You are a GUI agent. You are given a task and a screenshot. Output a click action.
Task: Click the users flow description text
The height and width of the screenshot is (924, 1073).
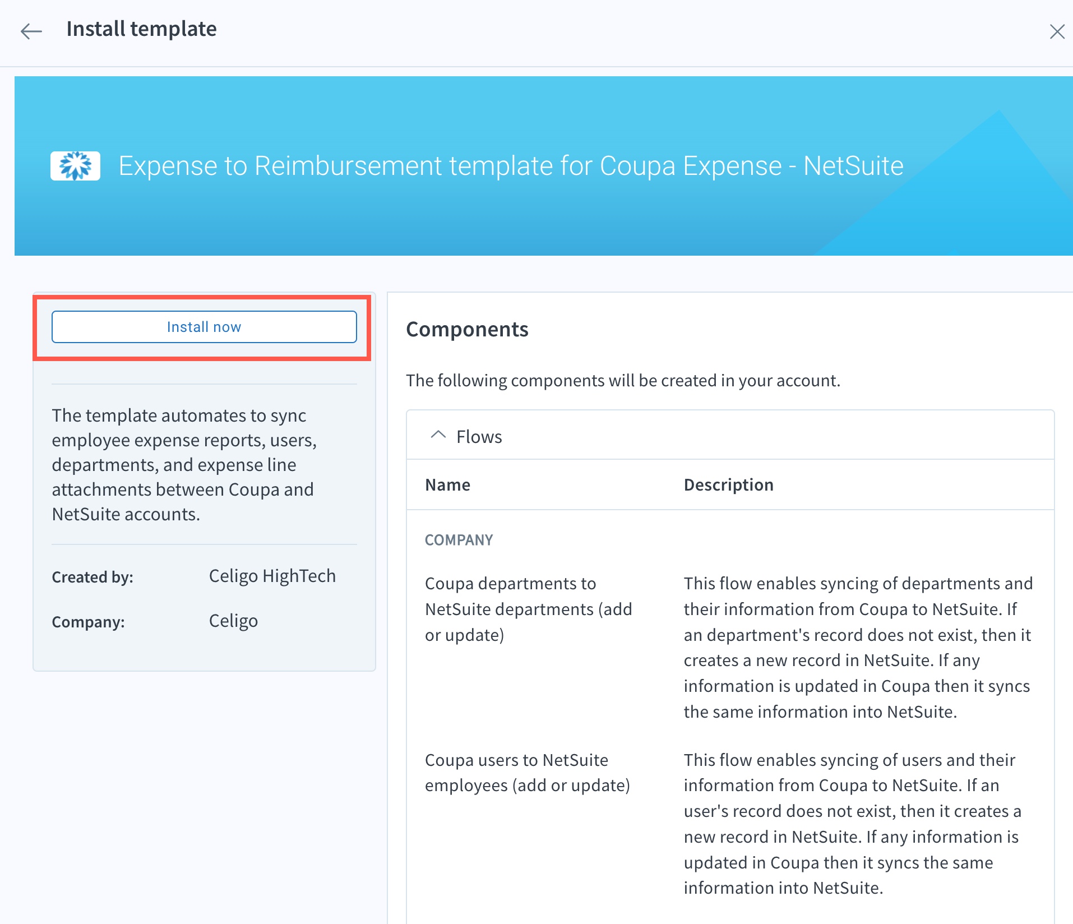pyautogui.click(x=852, y=824)
